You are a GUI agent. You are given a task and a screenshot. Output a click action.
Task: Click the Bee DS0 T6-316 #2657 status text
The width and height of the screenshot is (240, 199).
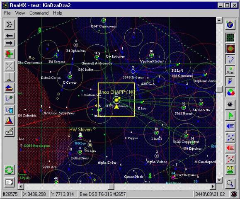coord(102,194)
